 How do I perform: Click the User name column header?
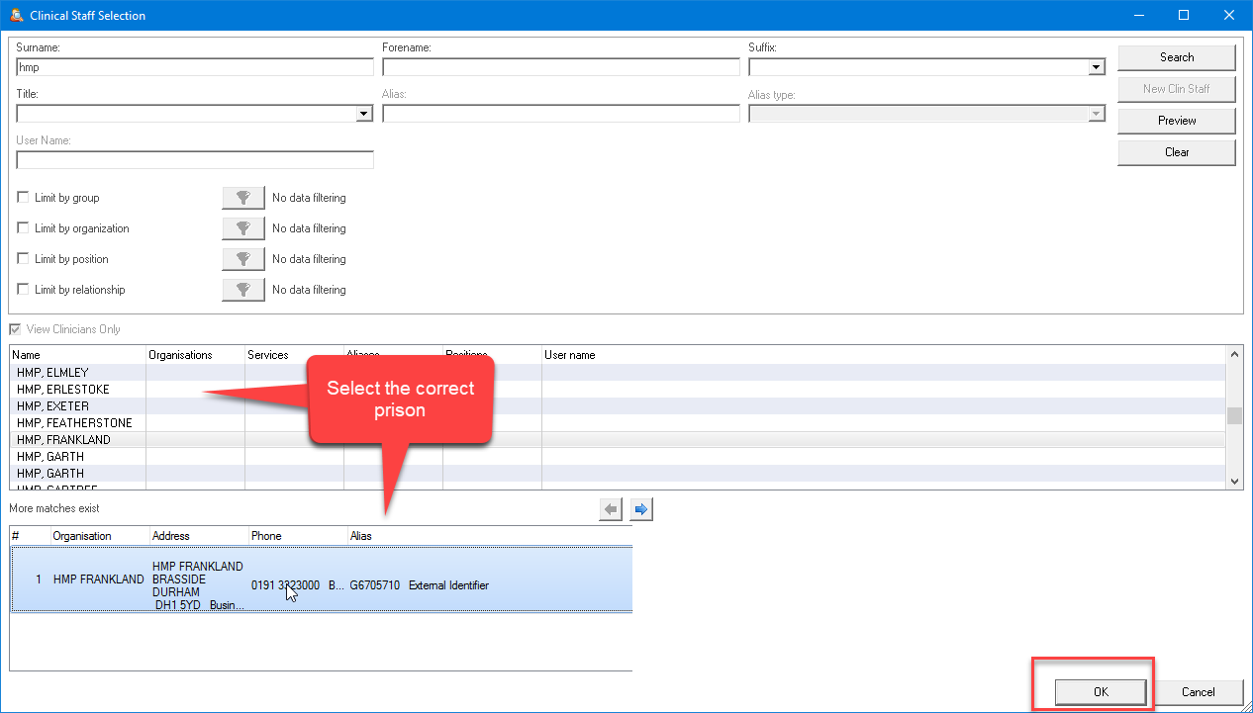[884, 355]
